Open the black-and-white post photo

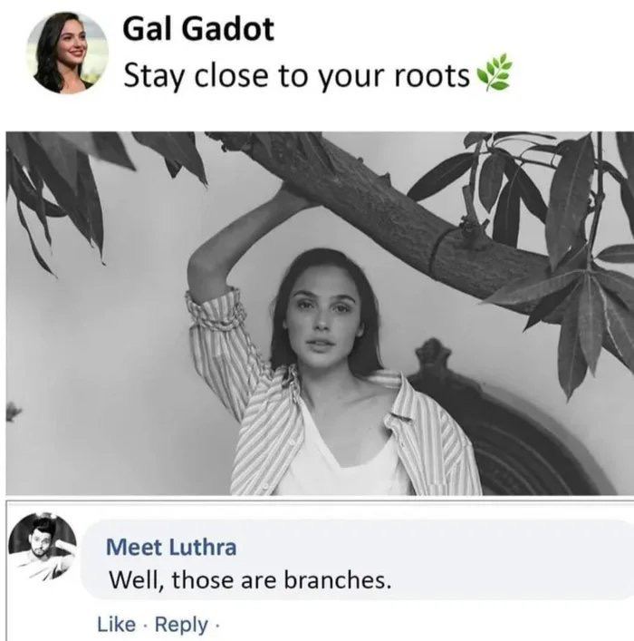point(320,313)
